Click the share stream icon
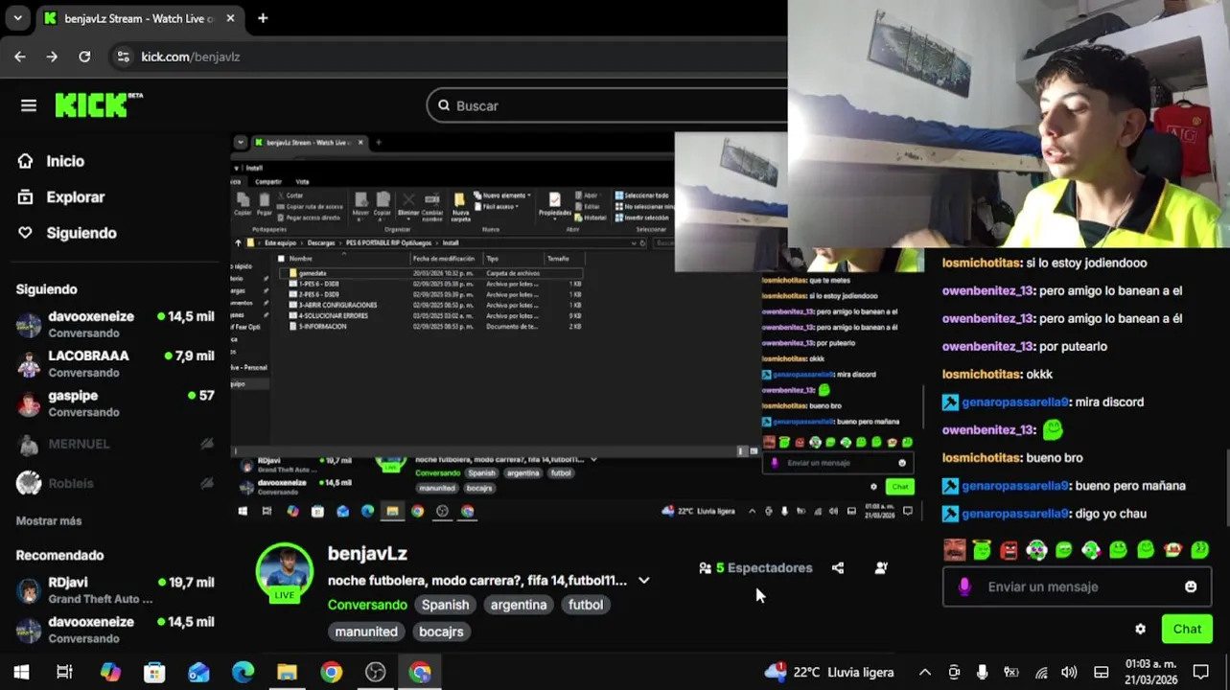The image size is (1230, 690). 838,568
